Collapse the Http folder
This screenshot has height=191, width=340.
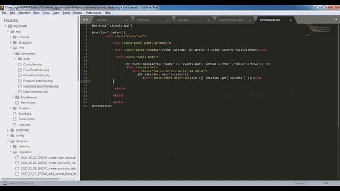pos(11,48)
